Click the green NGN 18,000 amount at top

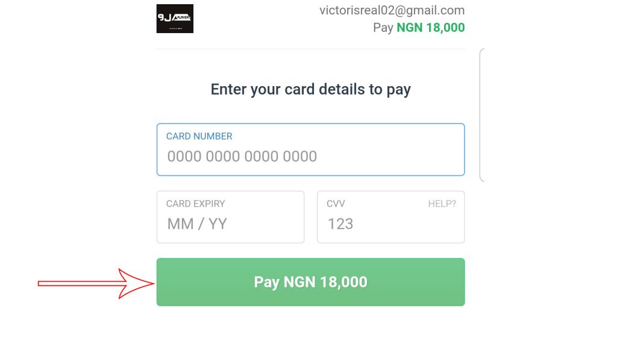point(430,28)
